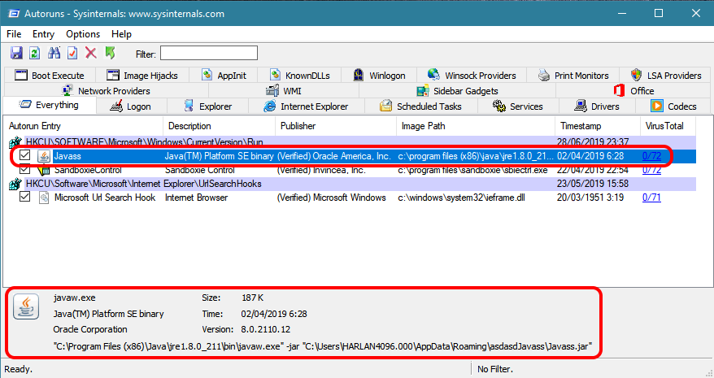Switch to the Image Hijacks tab
This screenshot has width=714, height=378.
coord(141,75)
